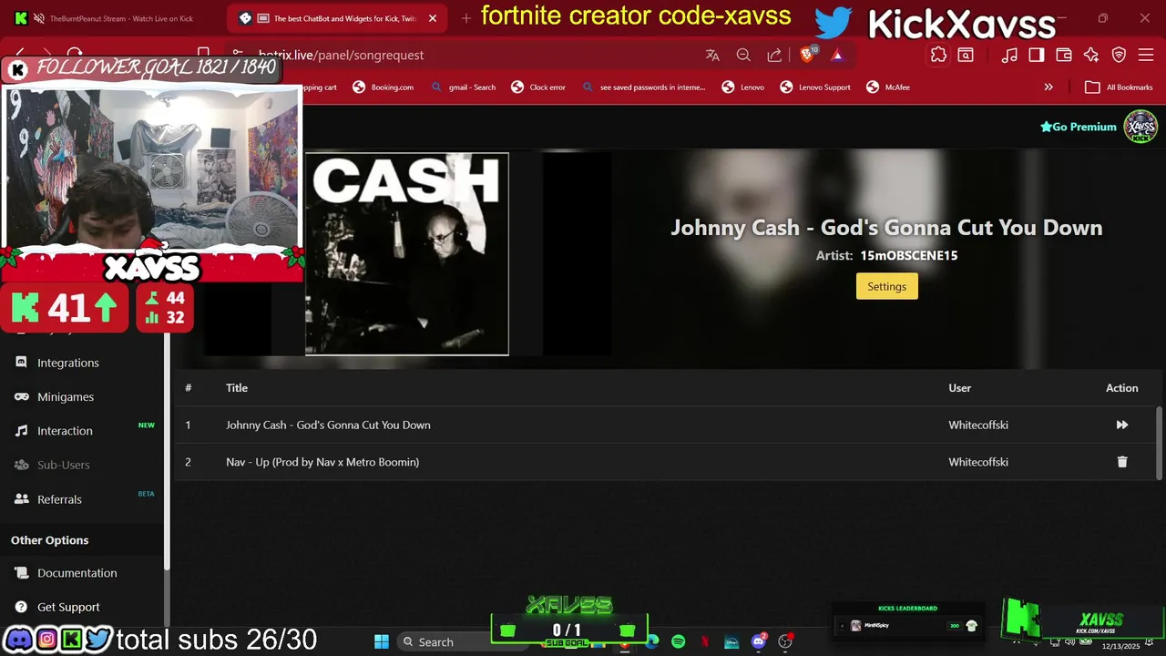Open the Windows Start menu
Screen dimensions: 1166x656
tap(382, 641)
